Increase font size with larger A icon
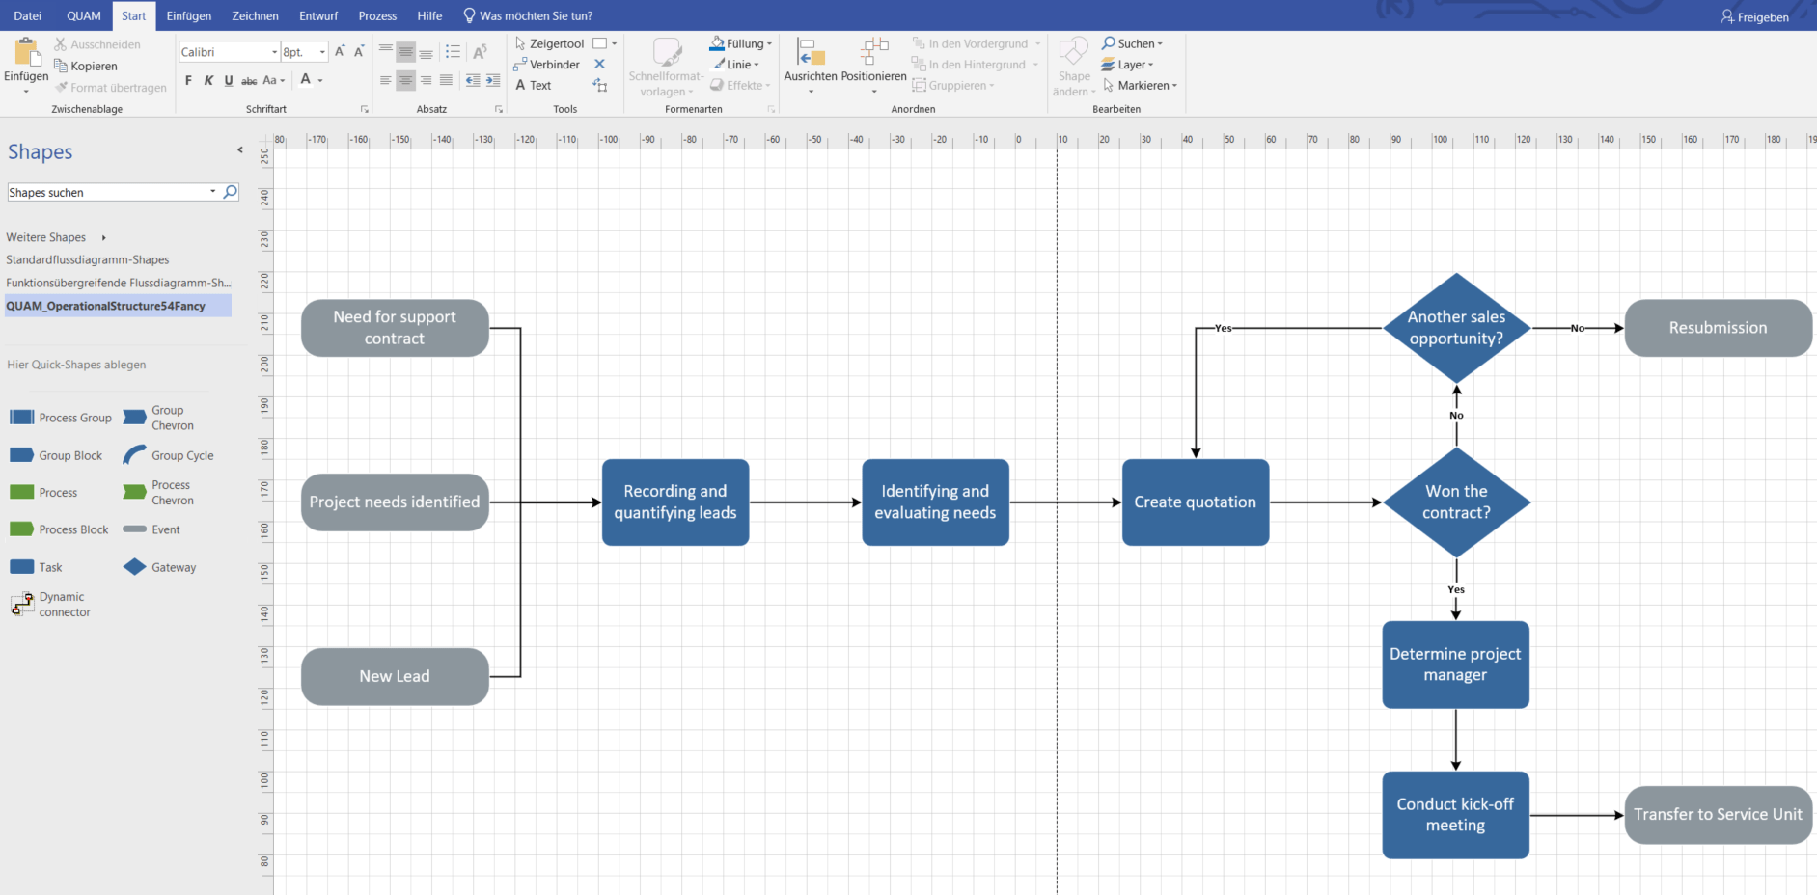The height and width of the screenshot is (895, 1817). 340,52
